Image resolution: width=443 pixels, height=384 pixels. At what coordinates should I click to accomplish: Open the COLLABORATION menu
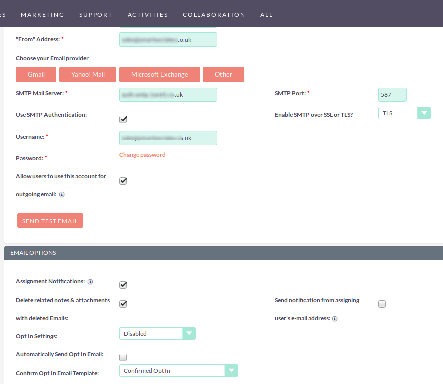(x=214, y=14)
